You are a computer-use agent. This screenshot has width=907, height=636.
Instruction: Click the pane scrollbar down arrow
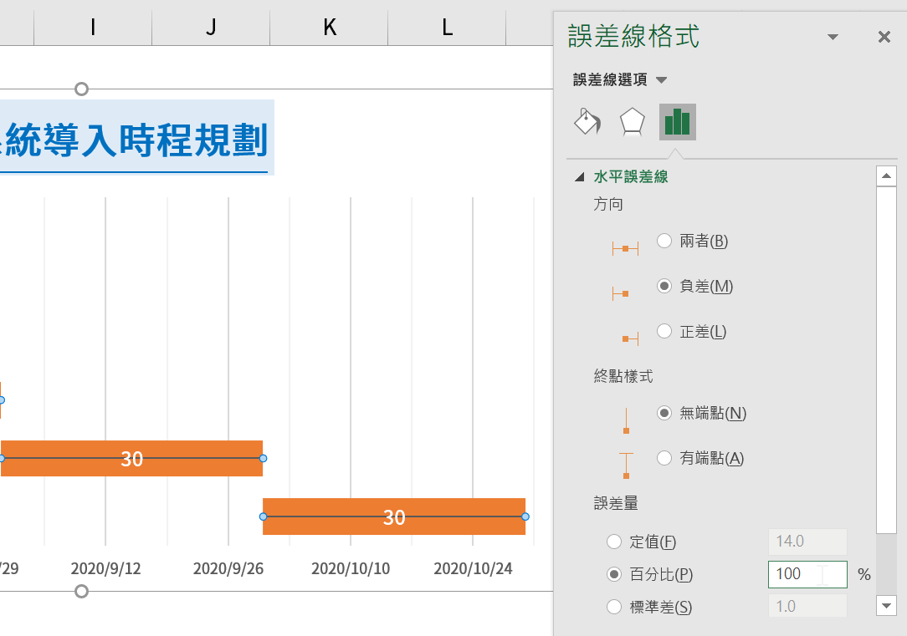[x=886, y=606]
